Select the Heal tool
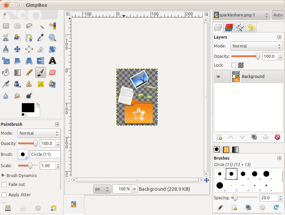This screenshot has height=215, width=285. coord(40,84)
